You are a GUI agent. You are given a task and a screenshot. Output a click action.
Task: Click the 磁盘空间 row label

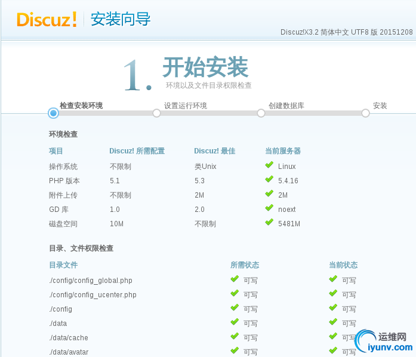point(63,224)
